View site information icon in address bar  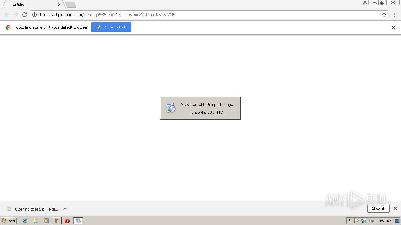pos(34,15)
